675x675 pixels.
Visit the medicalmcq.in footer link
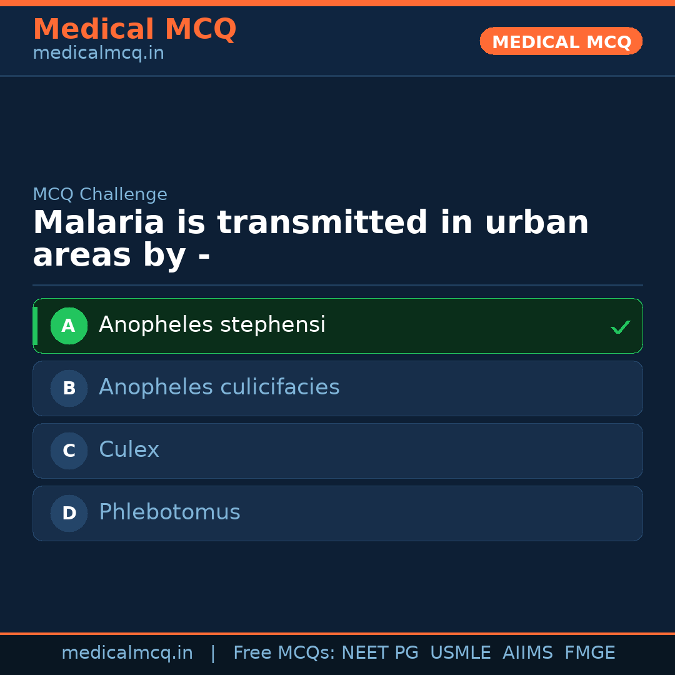tap(127, 652)
